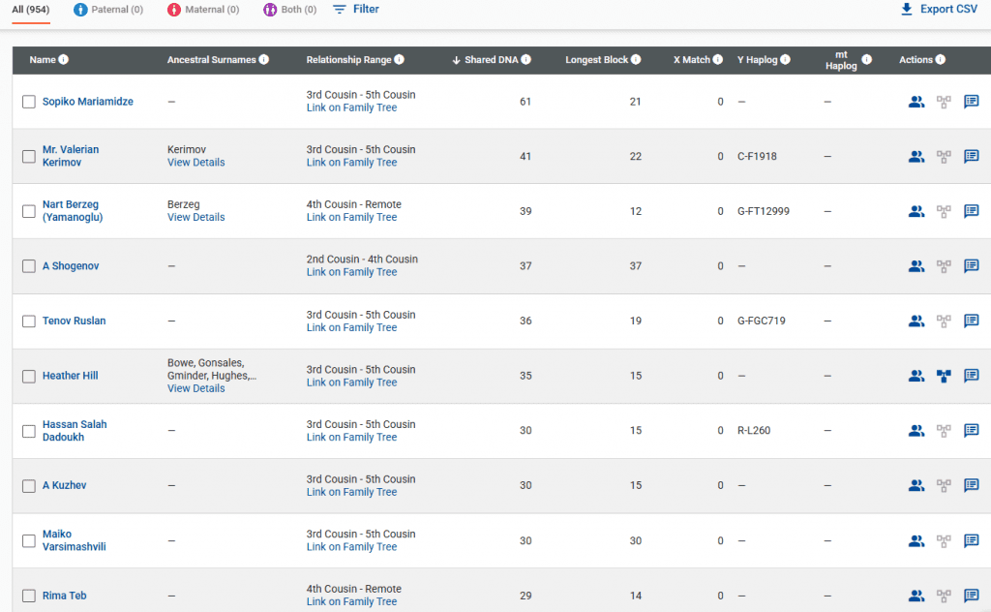Image resolution: width=991 pixels, height=612 pixels.
Task: View Details of Berzeg surnames
Action: 195,218
